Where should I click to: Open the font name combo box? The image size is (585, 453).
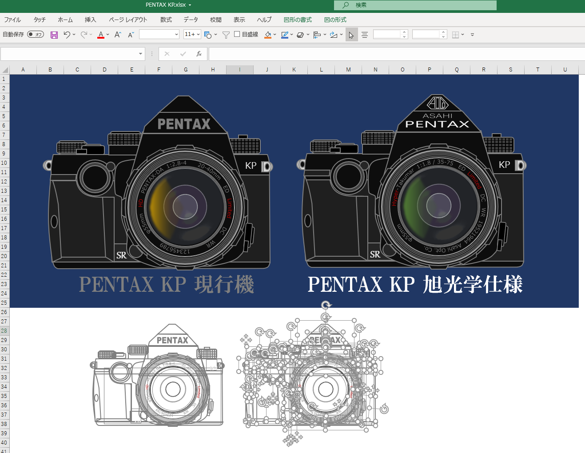159,34
